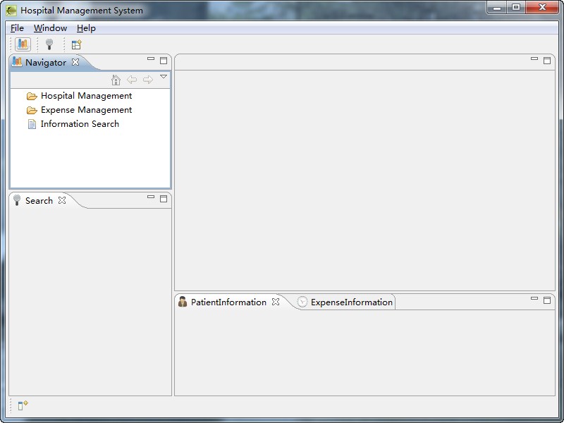Close the PatientInformation tab
This screenshot has height=423, width=564.
point(276,302)
